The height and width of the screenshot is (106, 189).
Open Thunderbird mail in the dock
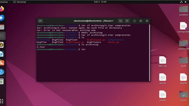coord(2,18)
